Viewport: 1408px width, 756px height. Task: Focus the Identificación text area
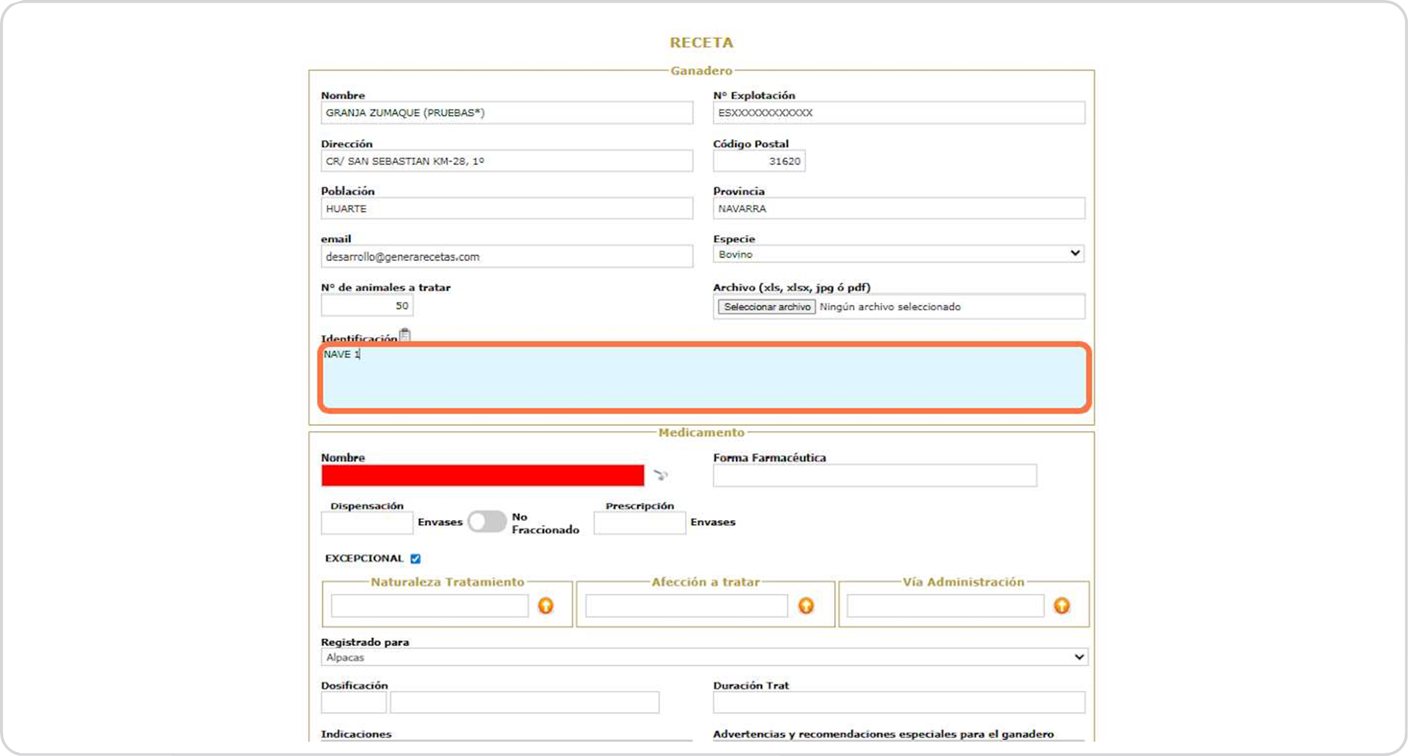pos(703,378)
